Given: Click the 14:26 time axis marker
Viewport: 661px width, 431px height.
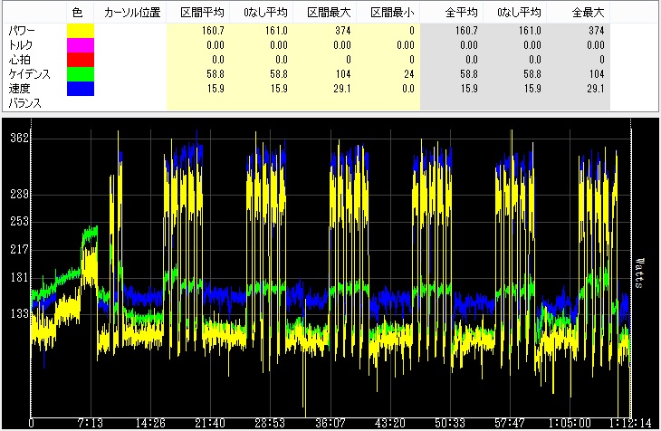Looking at the screenshot, I should tap(150, 423).
